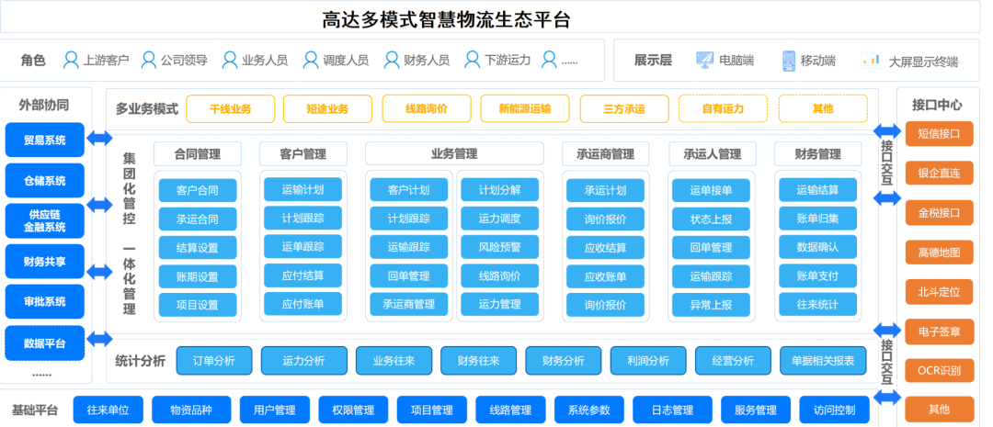This screenshot has height=427, width=993.
Task: Click the bar chart icon for 大屏显示终端
Action: [870, 61]
